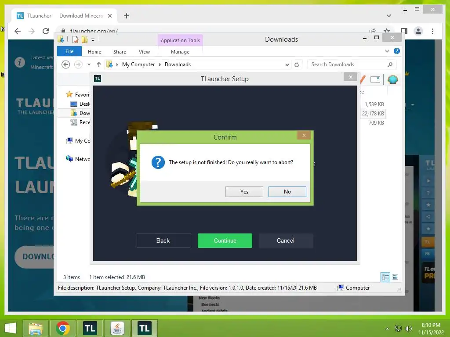Go back in the Chrome browser
This screenshot has width=450, height=337.
18,31
